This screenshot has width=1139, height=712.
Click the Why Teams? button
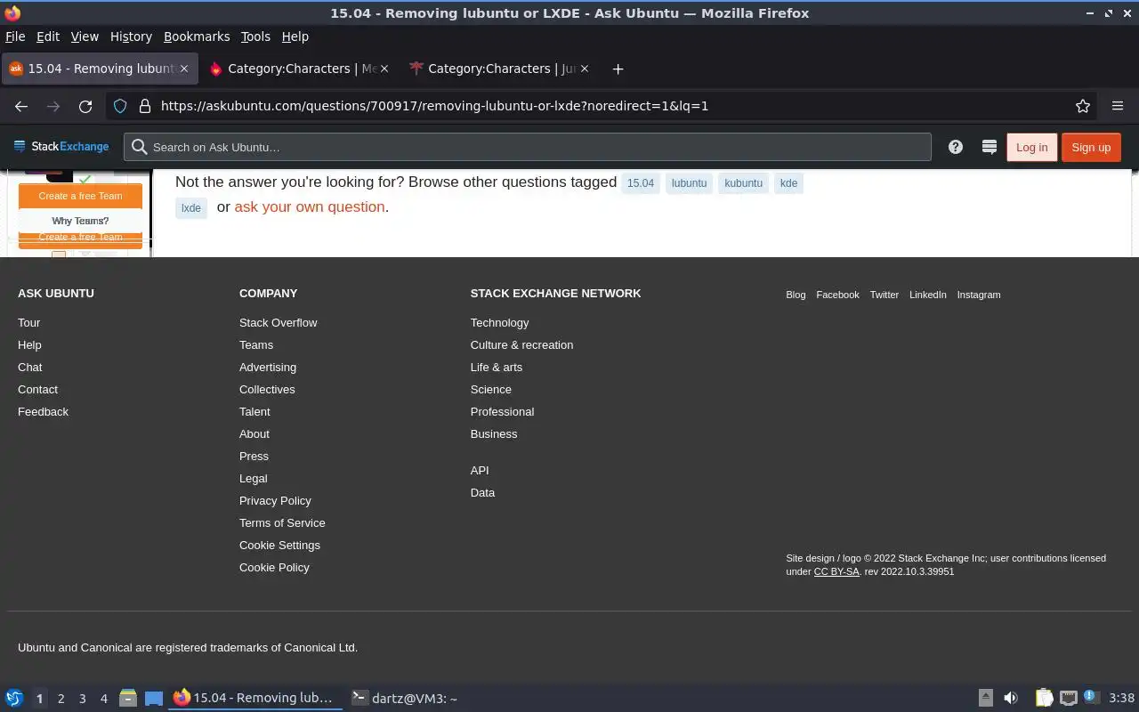pyautogui.click(x=80, y=221)
